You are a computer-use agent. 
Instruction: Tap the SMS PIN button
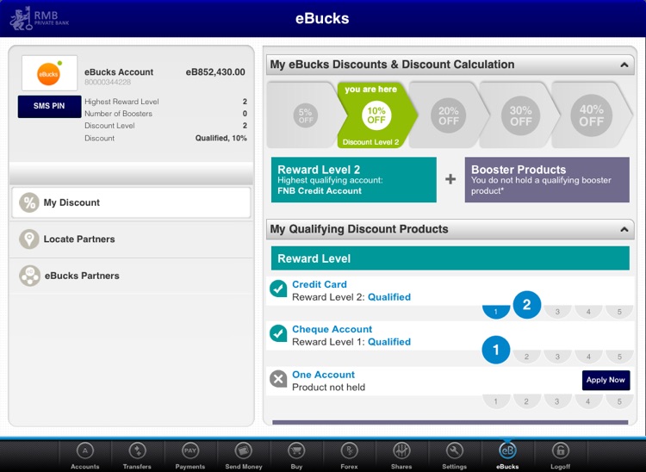coord(49,106)
